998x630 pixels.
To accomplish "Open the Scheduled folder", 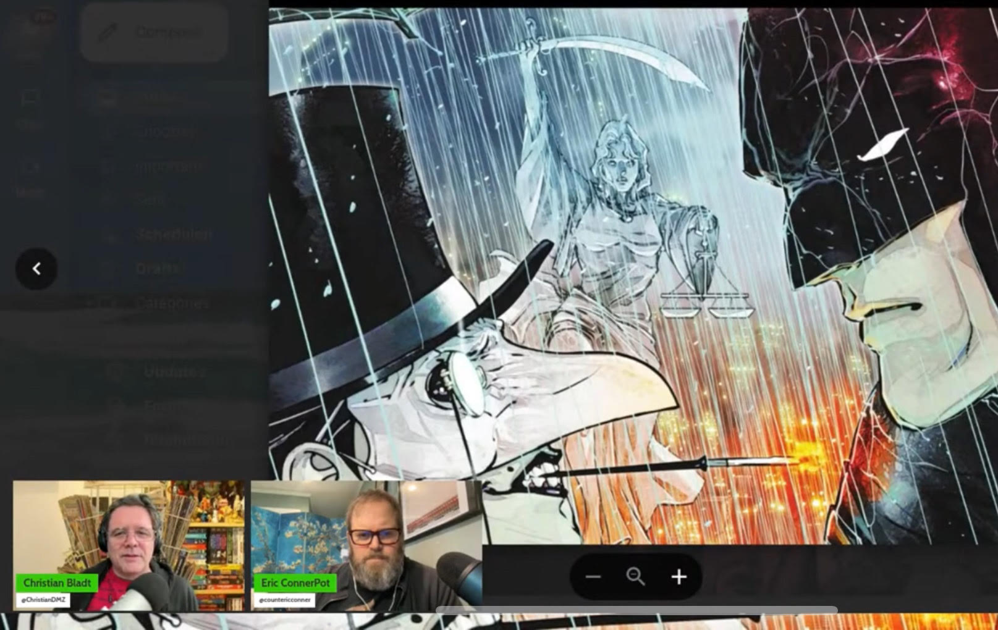I will [174, 235].
